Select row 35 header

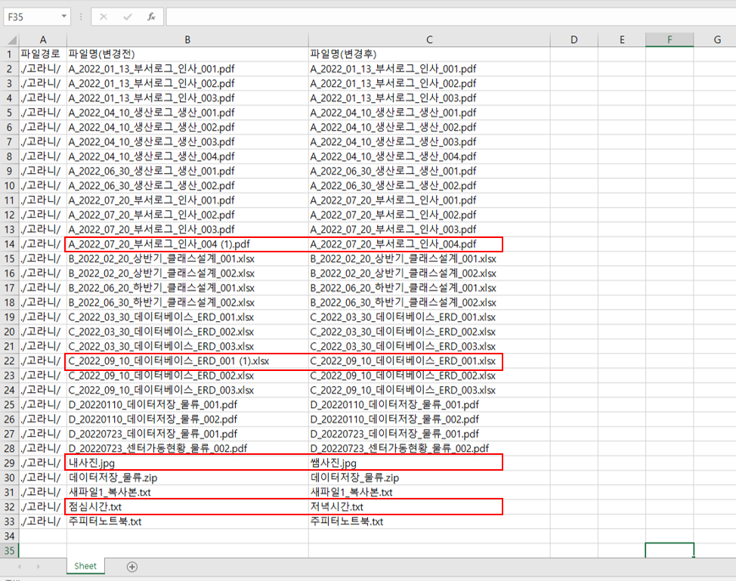click(9, 551)
